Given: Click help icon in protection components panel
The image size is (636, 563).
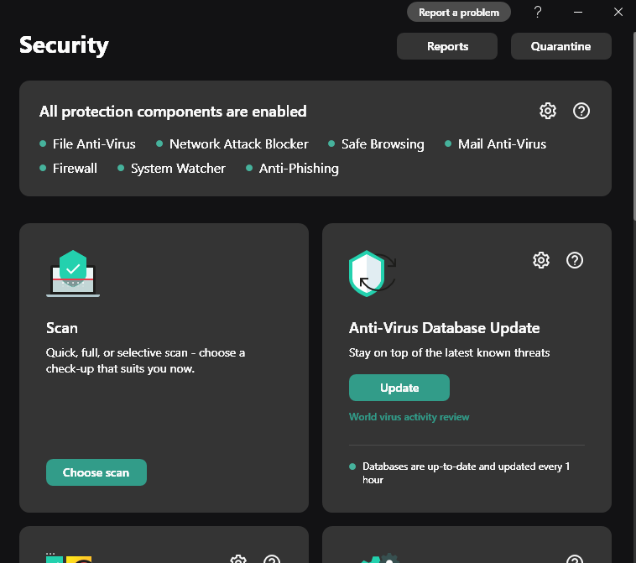Looking at the screenshot, I should [581, 111].
